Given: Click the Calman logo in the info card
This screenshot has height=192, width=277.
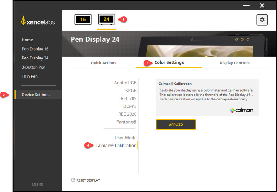Looking at the screenshot, I should pos(241,110).
